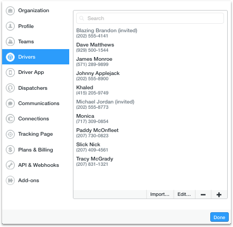
Task: Focus the driver Search field
Action: [x=150, y=18]
